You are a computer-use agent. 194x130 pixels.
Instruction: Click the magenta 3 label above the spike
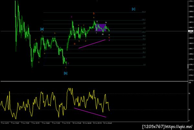tap(71, 17)
